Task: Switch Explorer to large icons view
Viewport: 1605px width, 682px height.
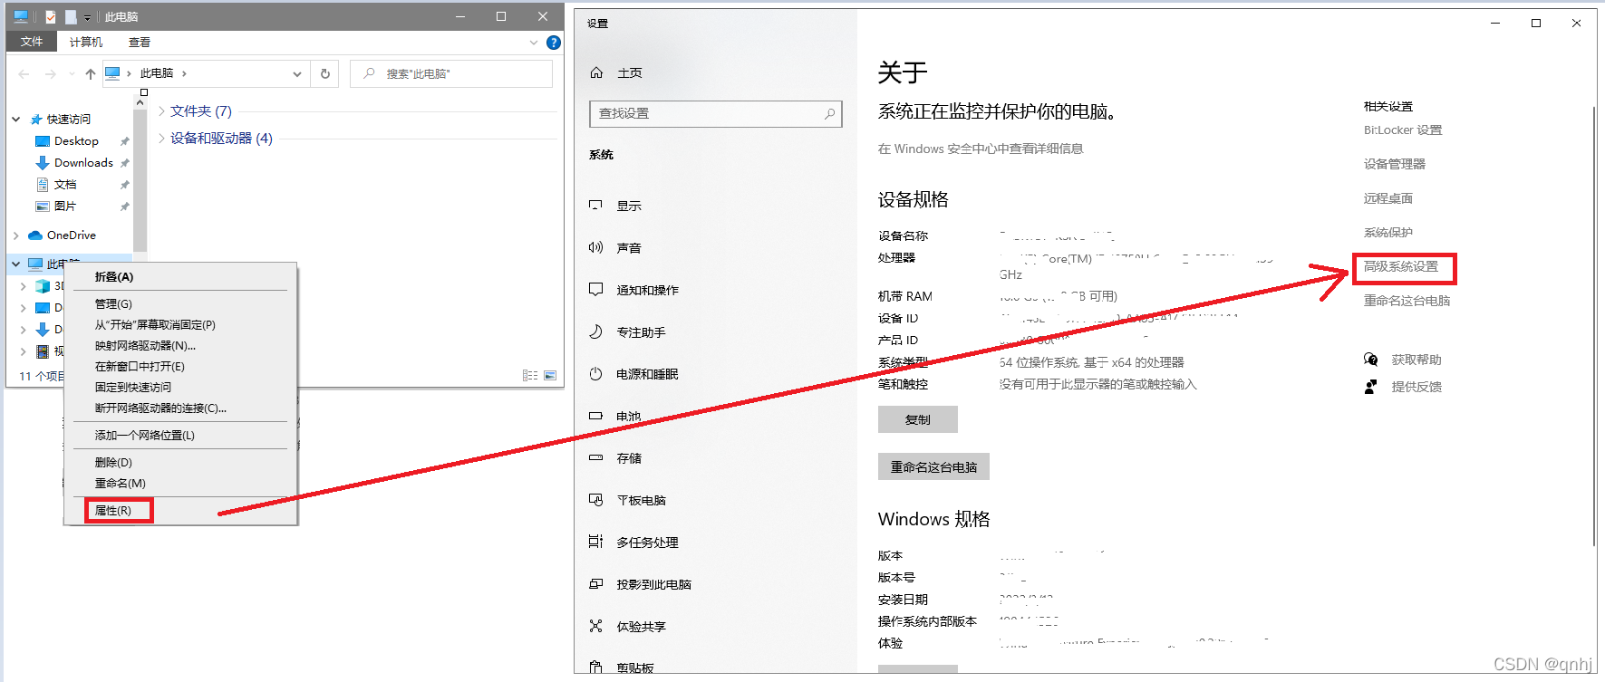Action: point(550,375)
